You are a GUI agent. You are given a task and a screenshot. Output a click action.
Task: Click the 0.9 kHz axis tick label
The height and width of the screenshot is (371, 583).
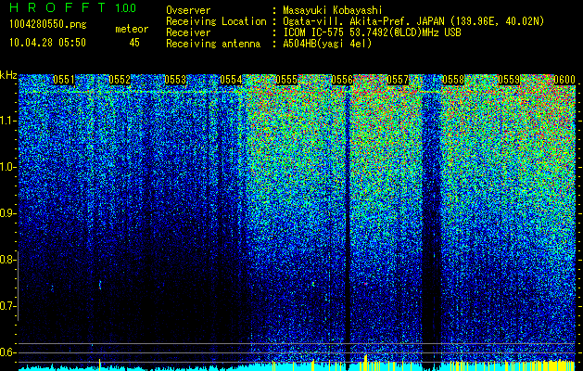coord(6,213)
